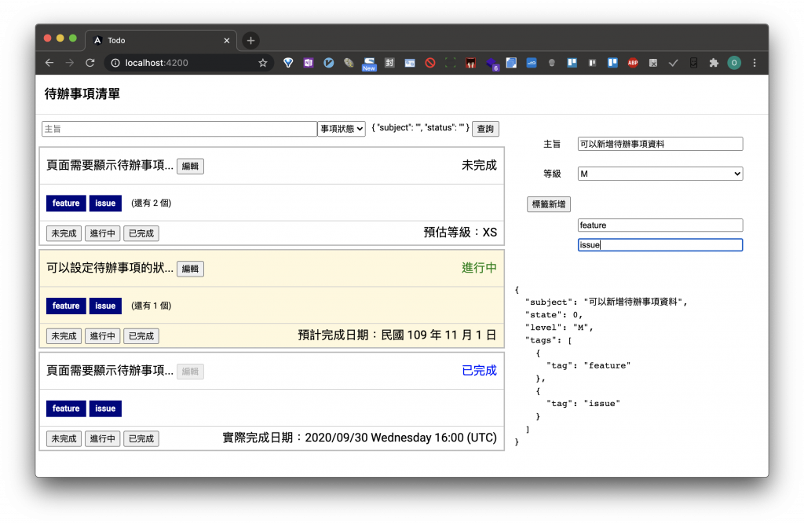Set the XS-level card to 已完成

pyautogui.click(x=141, y=233)
